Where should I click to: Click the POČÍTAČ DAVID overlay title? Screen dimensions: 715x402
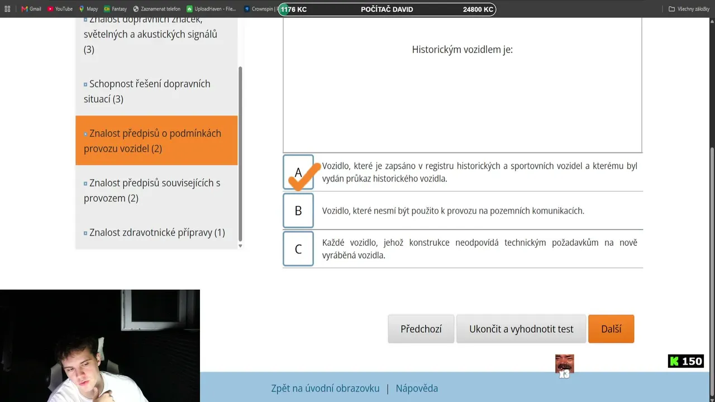(387, 9)
